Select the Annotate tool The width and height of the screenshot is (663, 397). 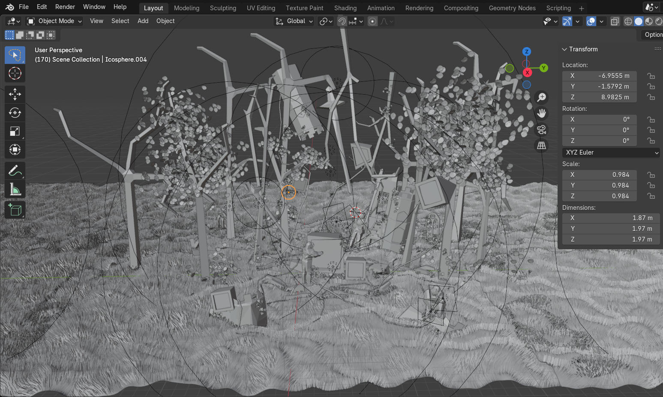click(15, 170)
